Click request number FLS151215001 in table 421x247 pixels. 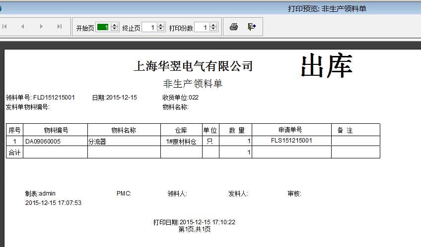(x=291, y=141)
